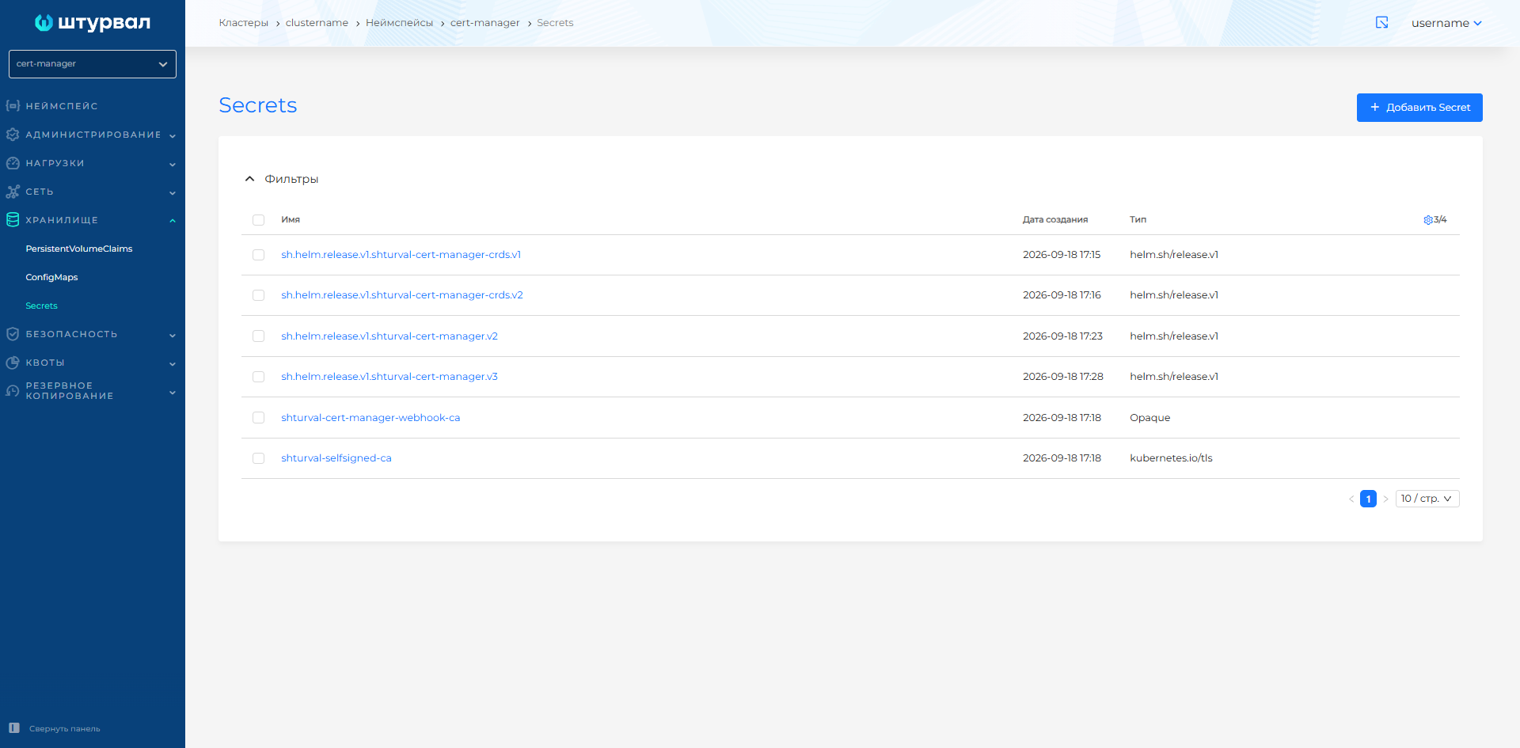Open the 10 / стр. page size dropdown
The width and height of the screenshot is (1520, 748).
tap(1427, 499)
